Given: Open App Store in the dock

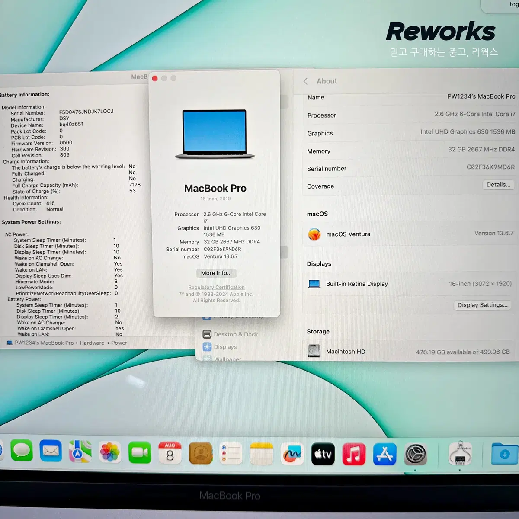Looking at the screenshot, I should point(384,454).
